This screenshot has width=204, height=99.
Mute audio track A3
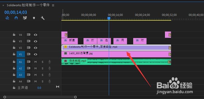(35, 75)
